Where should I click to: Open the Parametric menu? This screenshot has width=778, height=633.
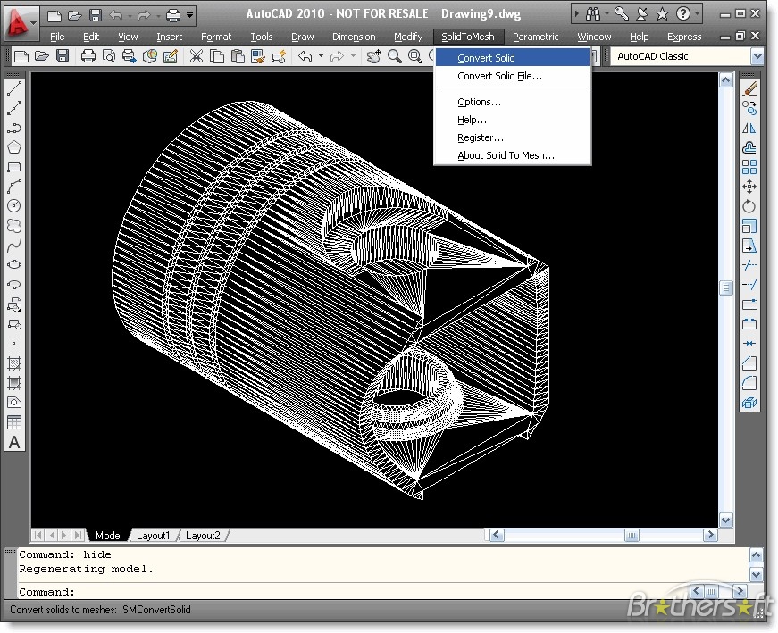tap(535, 37)
